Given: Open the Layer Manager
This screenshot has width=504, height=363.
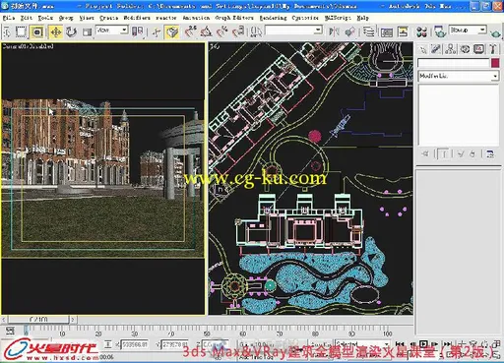Looking at the screenshot, I should pos(369,31).
